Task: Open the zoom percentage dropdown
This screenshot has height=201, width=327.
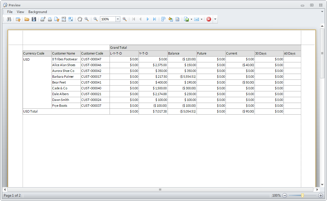Action: [x=118, y=19]
